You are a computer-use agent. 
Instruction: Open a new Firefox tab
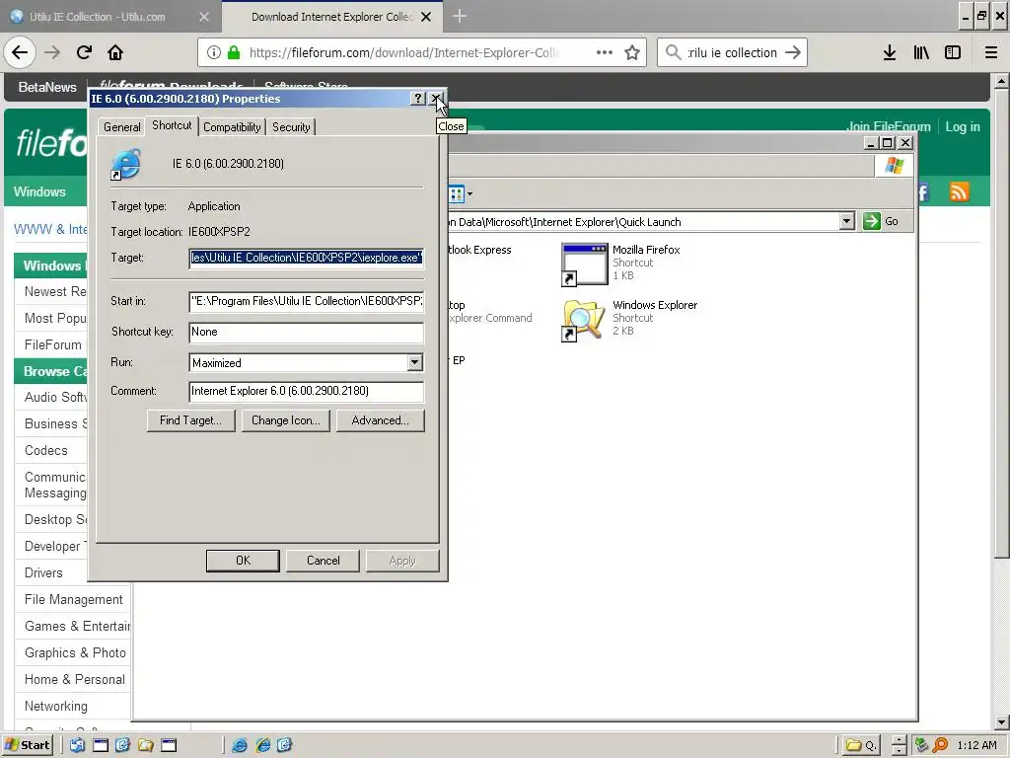(x=460, y=16)
